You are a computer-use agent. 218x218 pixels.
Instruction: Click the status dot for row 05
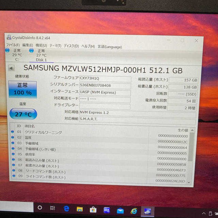[13, 154]
